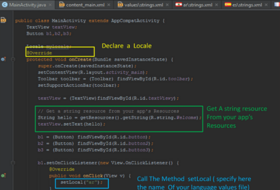Collapse the onClick method using fold marker
Viewport: 280px width, 190px height.
pos(12,175)
